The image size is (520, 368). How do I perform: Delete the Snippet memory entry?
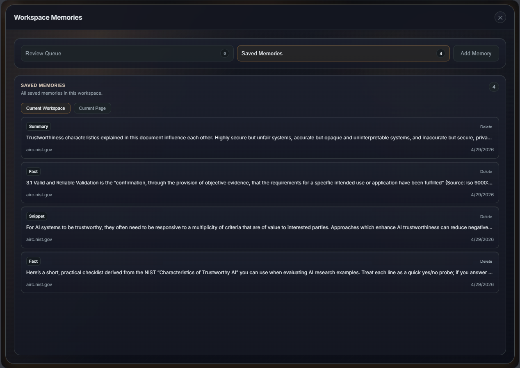[x=486, y=217]
